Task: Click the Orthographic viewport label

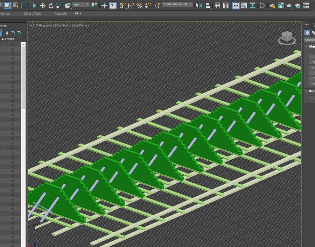Action: [x=44, y=25]
